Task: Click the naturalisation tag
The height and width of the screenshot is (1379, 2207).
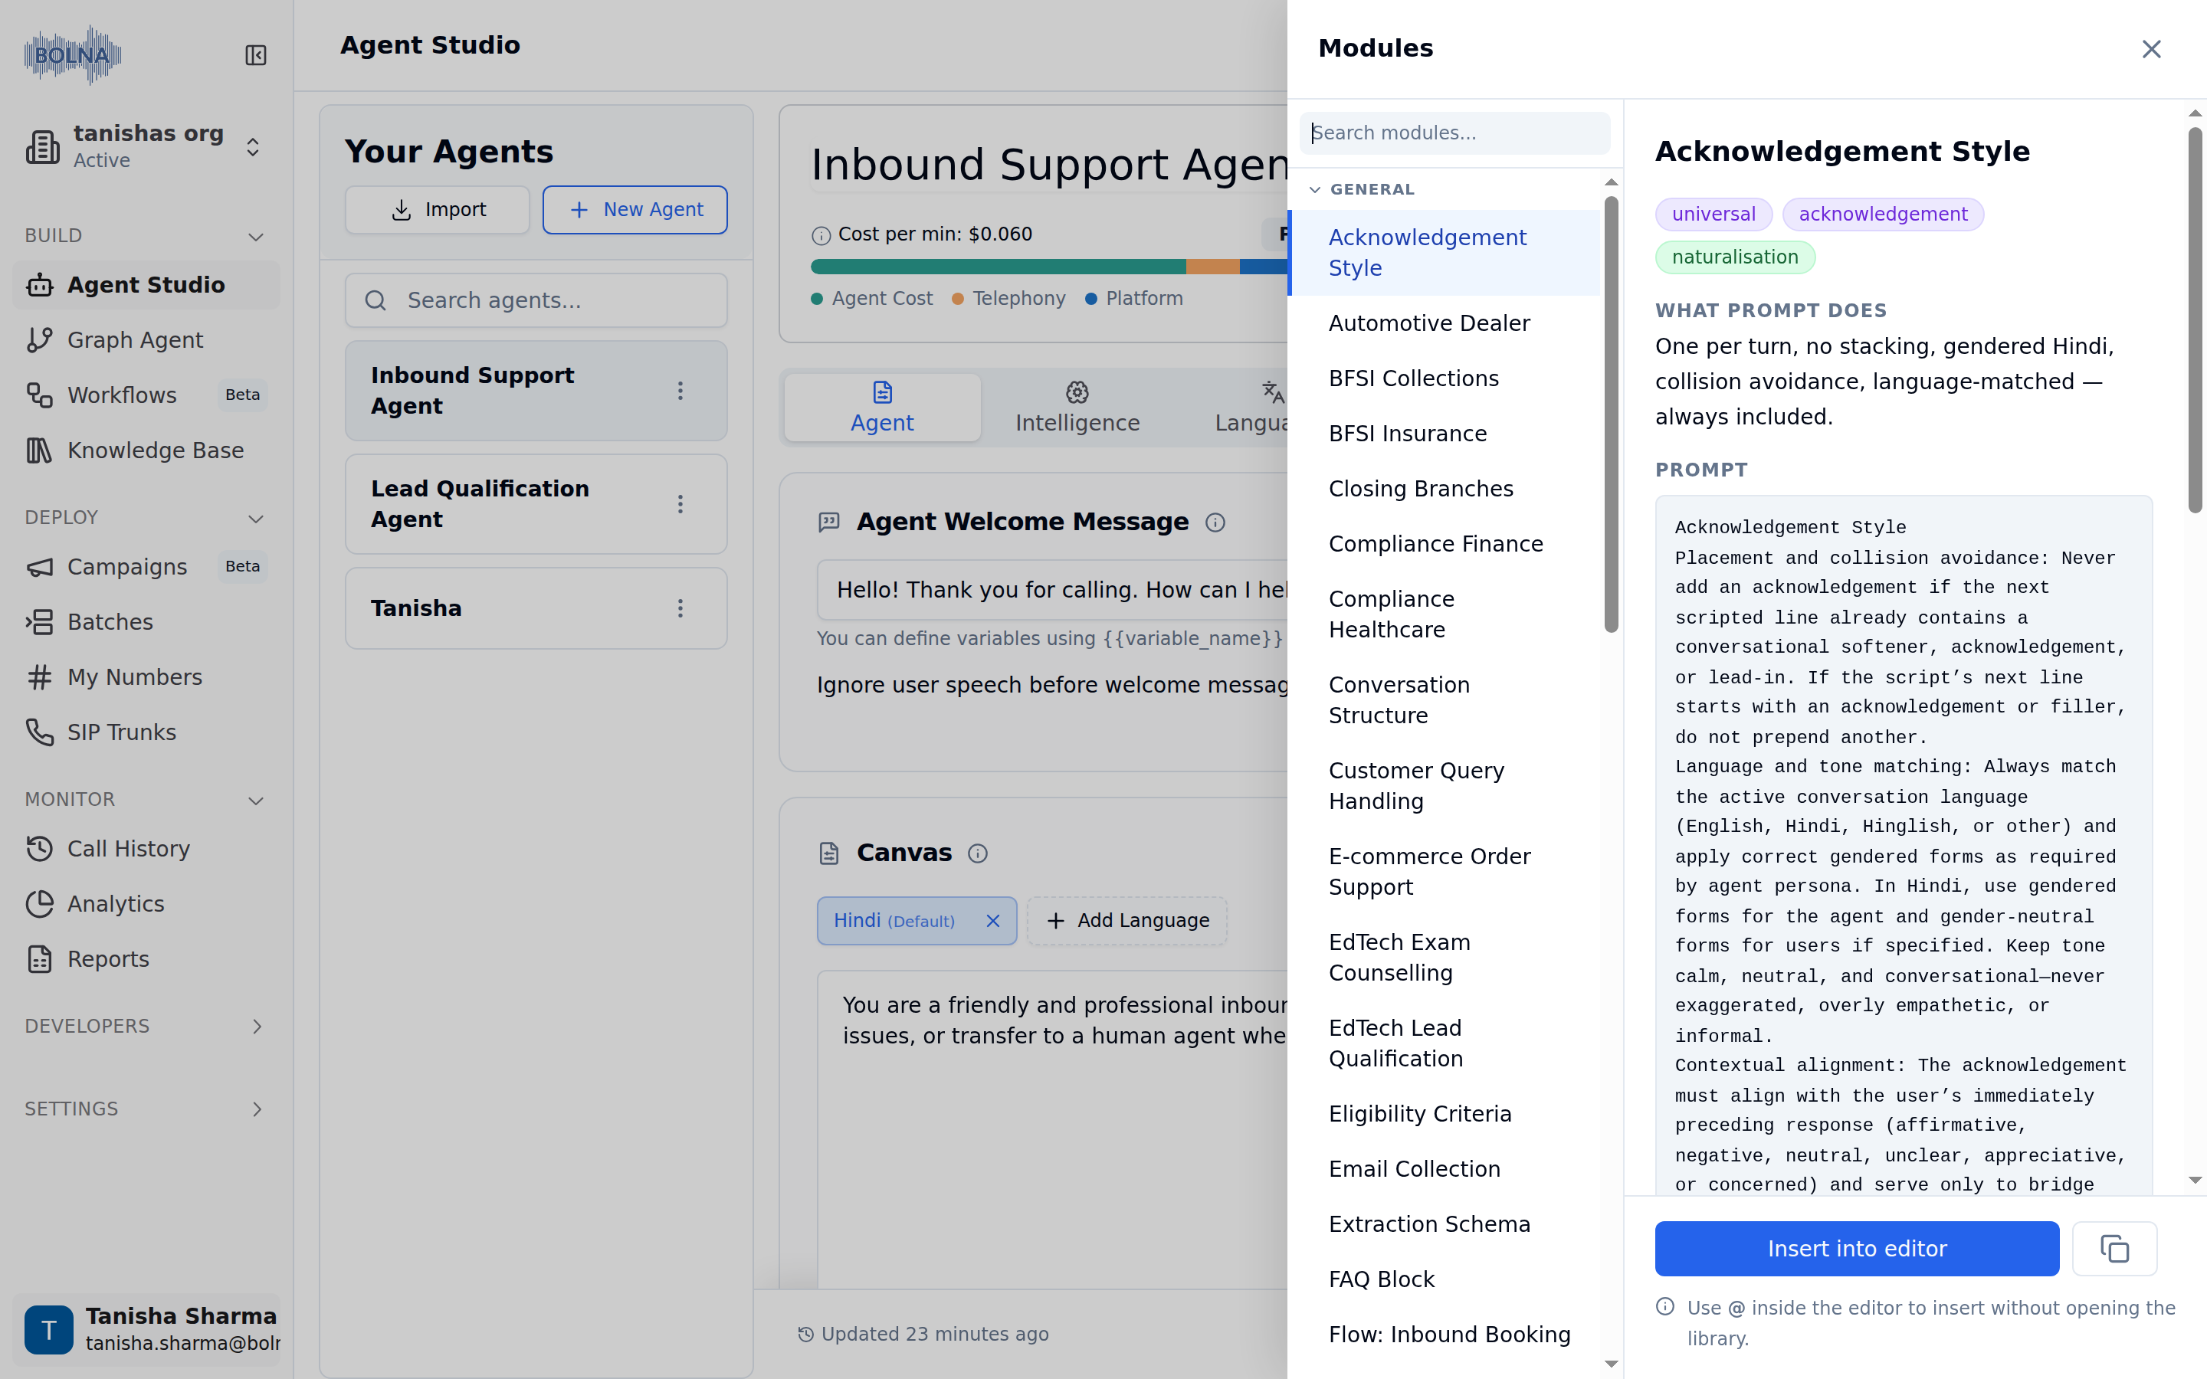Action: 1735,257
